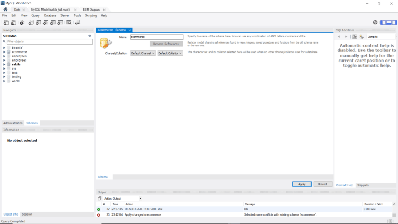
Task: Close the EER Diagram tab
Action: [x=104, y=10]
